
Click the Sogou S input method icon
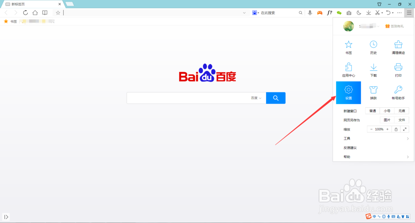click(x=369, y=216)
